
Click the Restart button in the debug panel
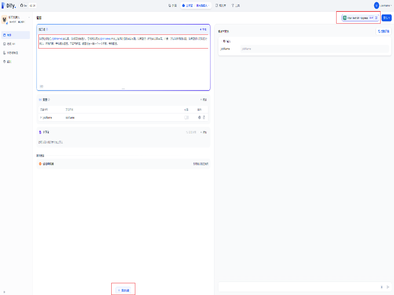point(383,31)
